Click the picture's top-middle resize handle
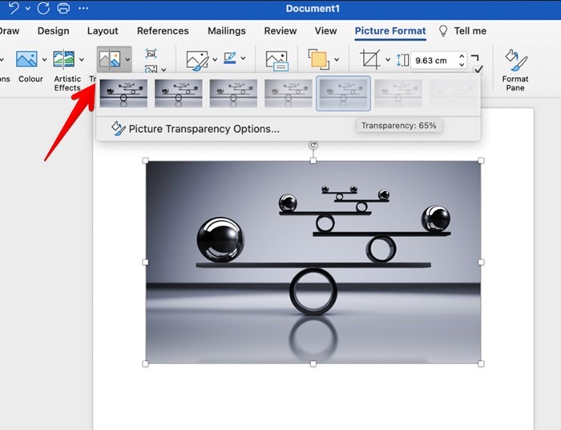Viewport: 561px width, 430px height. point(313,161)
